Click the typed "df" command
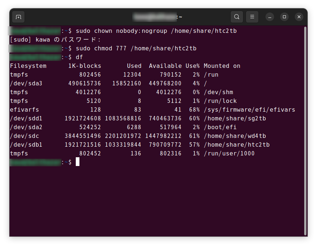The image size is (317, 247). coord(79,57)
